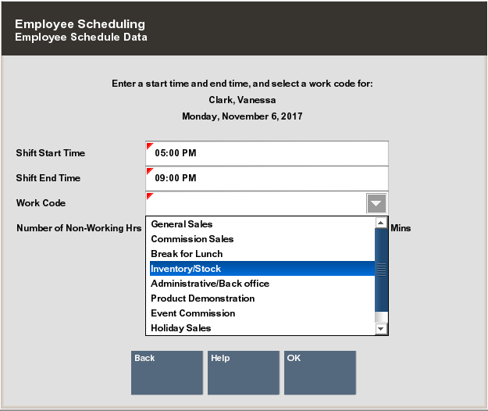Click the Shift End Time field
Image resolution: width=488 pixels, height=411 pixels.
click(267, 178)
